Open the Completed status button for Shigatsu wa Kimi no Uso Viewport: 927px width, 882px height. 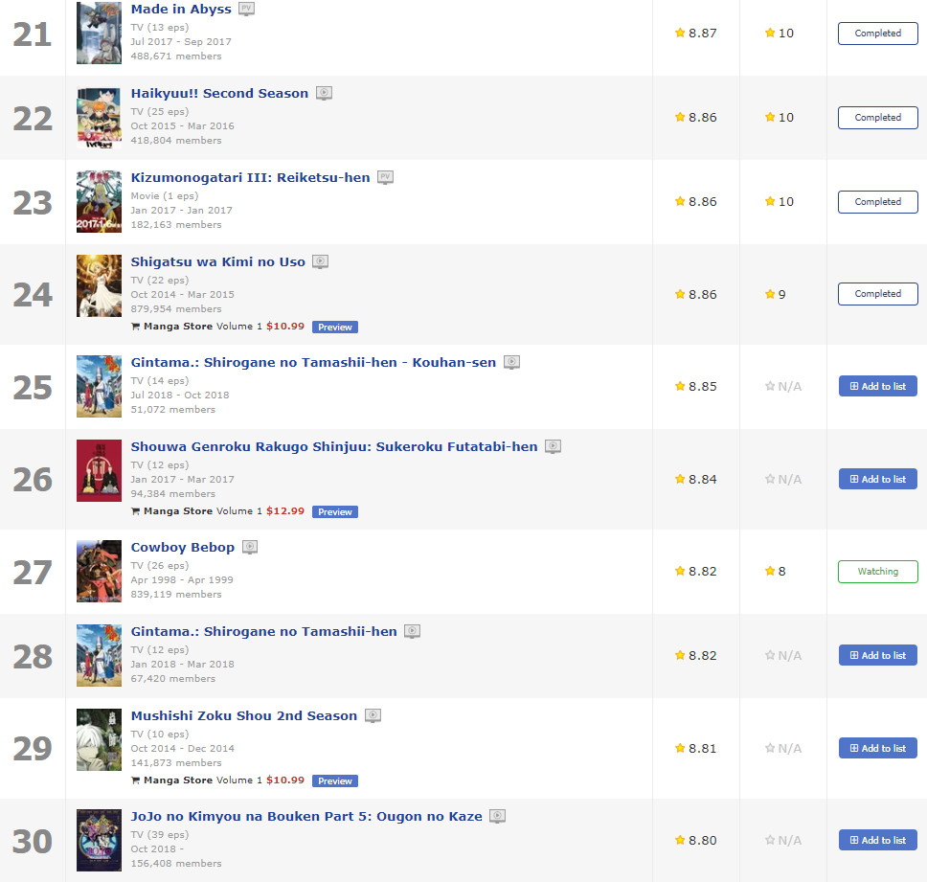(878, 294)
